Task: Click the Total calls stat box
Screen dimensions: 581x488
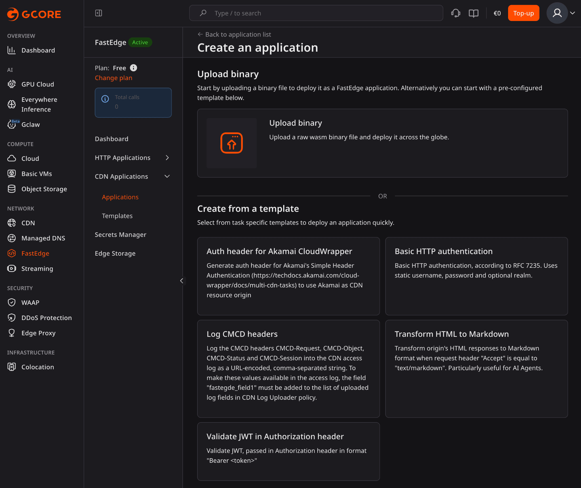Action: (133, 103)
